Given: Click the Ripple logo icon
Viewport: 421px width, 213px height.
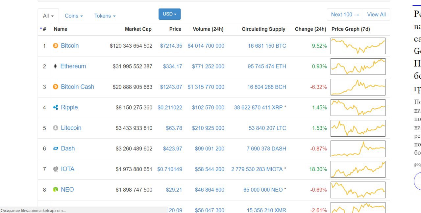Looking at the screenshot, I should click(56, 107).
